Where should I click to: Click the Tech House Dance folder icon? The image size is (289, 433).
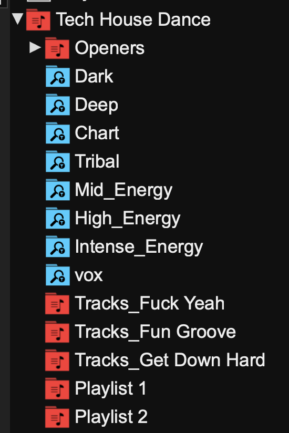(38, 19)
